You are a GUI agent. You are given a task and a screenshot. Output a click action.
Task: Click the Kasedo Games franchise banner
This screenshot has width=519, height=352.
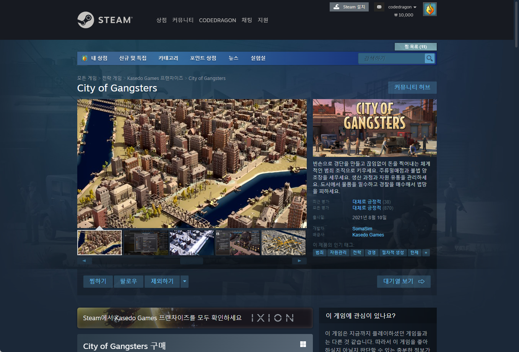195,318
